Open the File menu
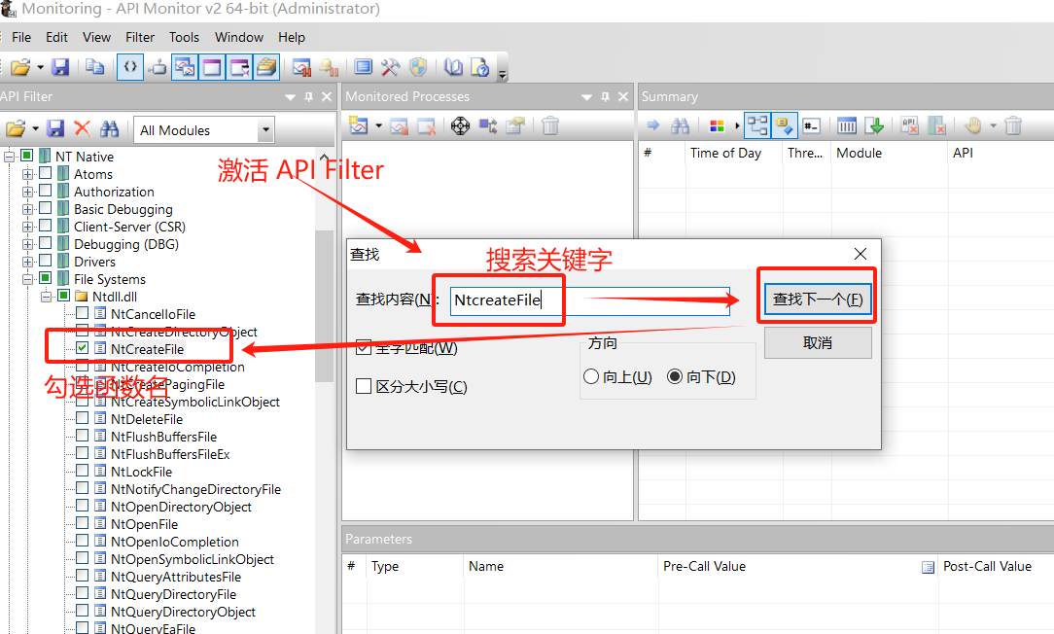 pyautogui.click(x=21, y=37)
